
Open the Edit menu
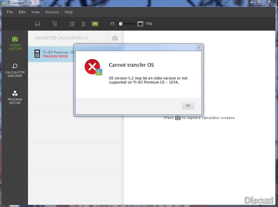click(22, 12)
